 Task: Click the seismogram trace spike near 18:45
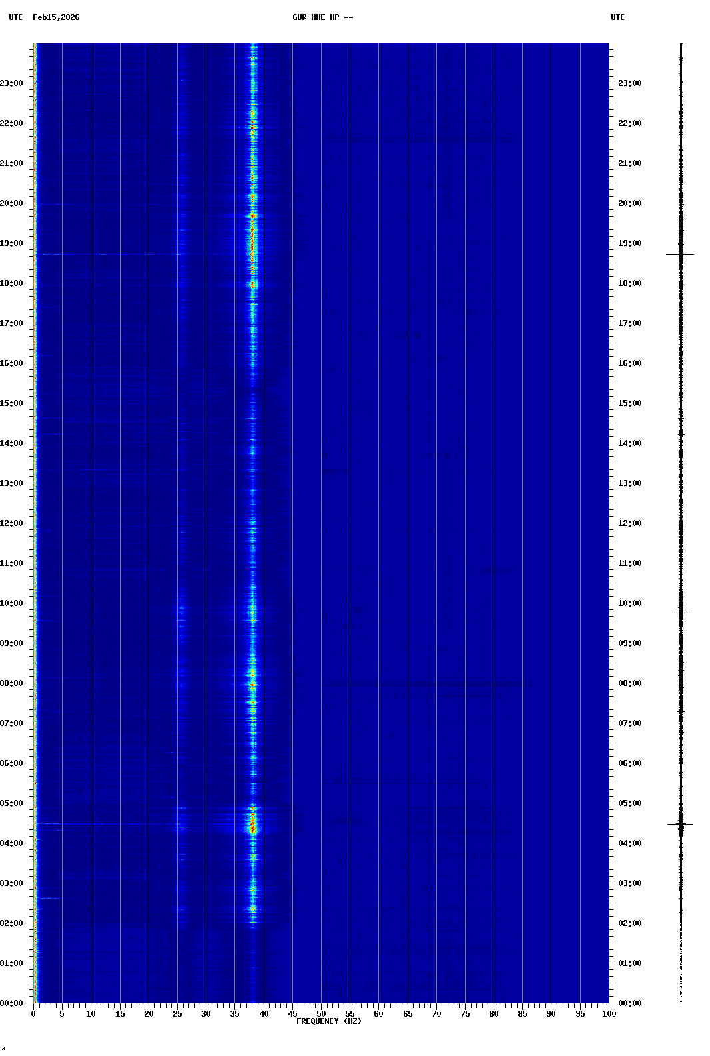(680, 254)
